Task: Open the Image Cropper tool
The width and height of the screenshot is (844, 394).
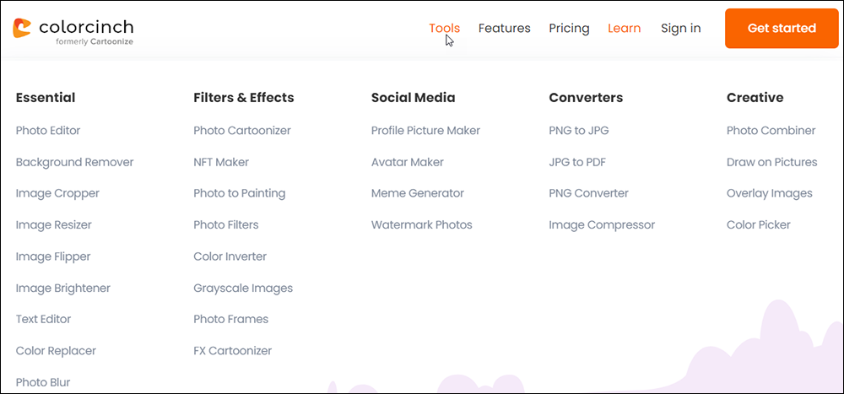Action: [x=57, y=193]
